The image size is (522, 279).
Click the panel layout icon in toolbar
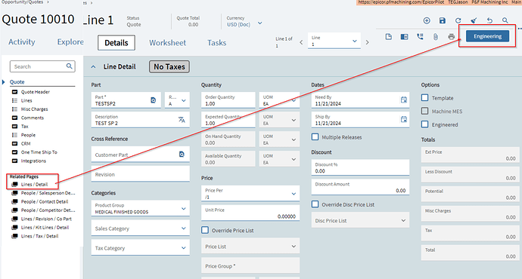[404, 36]
